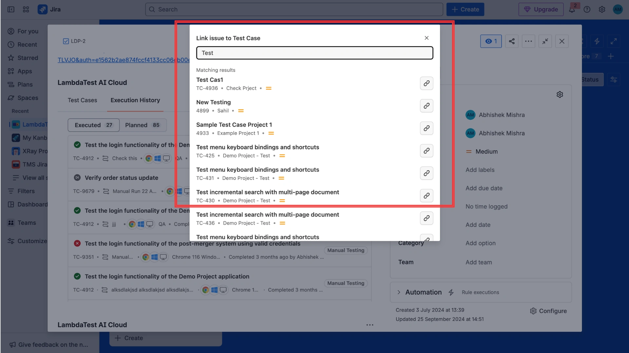Click link icon for Test Cas1 TC-4936
Screen dimensions: 629x353
click(x=426, y=83)
